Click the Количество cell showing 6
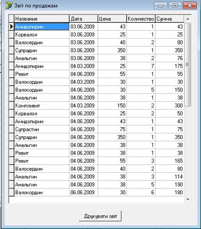Screen dimensions: 201x229 tap(141, 192)
